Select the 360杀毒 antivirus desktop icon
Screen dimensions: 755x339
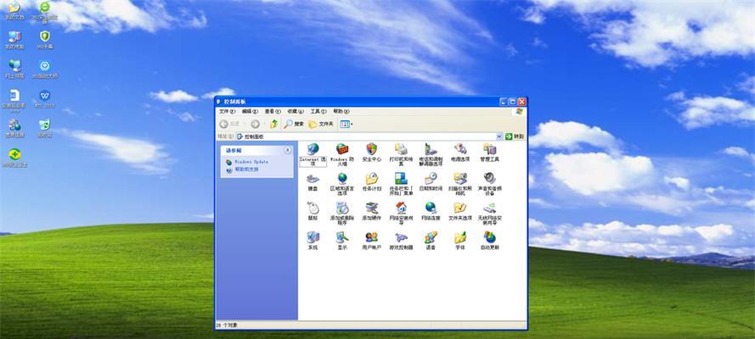[44, 40]
